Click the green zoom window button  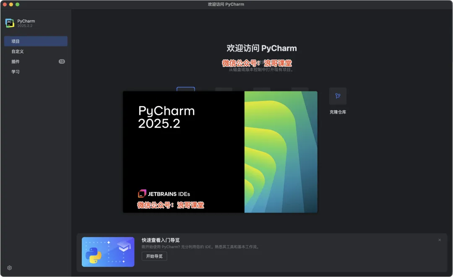point(17,4)
